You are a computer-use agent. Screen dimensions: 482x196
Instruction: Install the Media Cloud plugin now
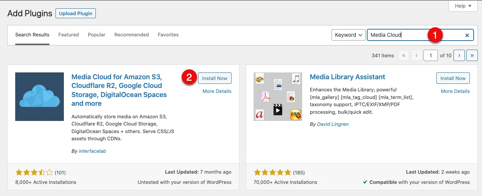click(x=215, y=78)
